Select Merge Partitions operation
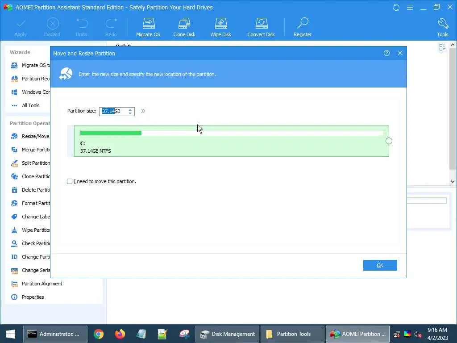This screenshot has height=343, width=457. [x=30, y=150]
